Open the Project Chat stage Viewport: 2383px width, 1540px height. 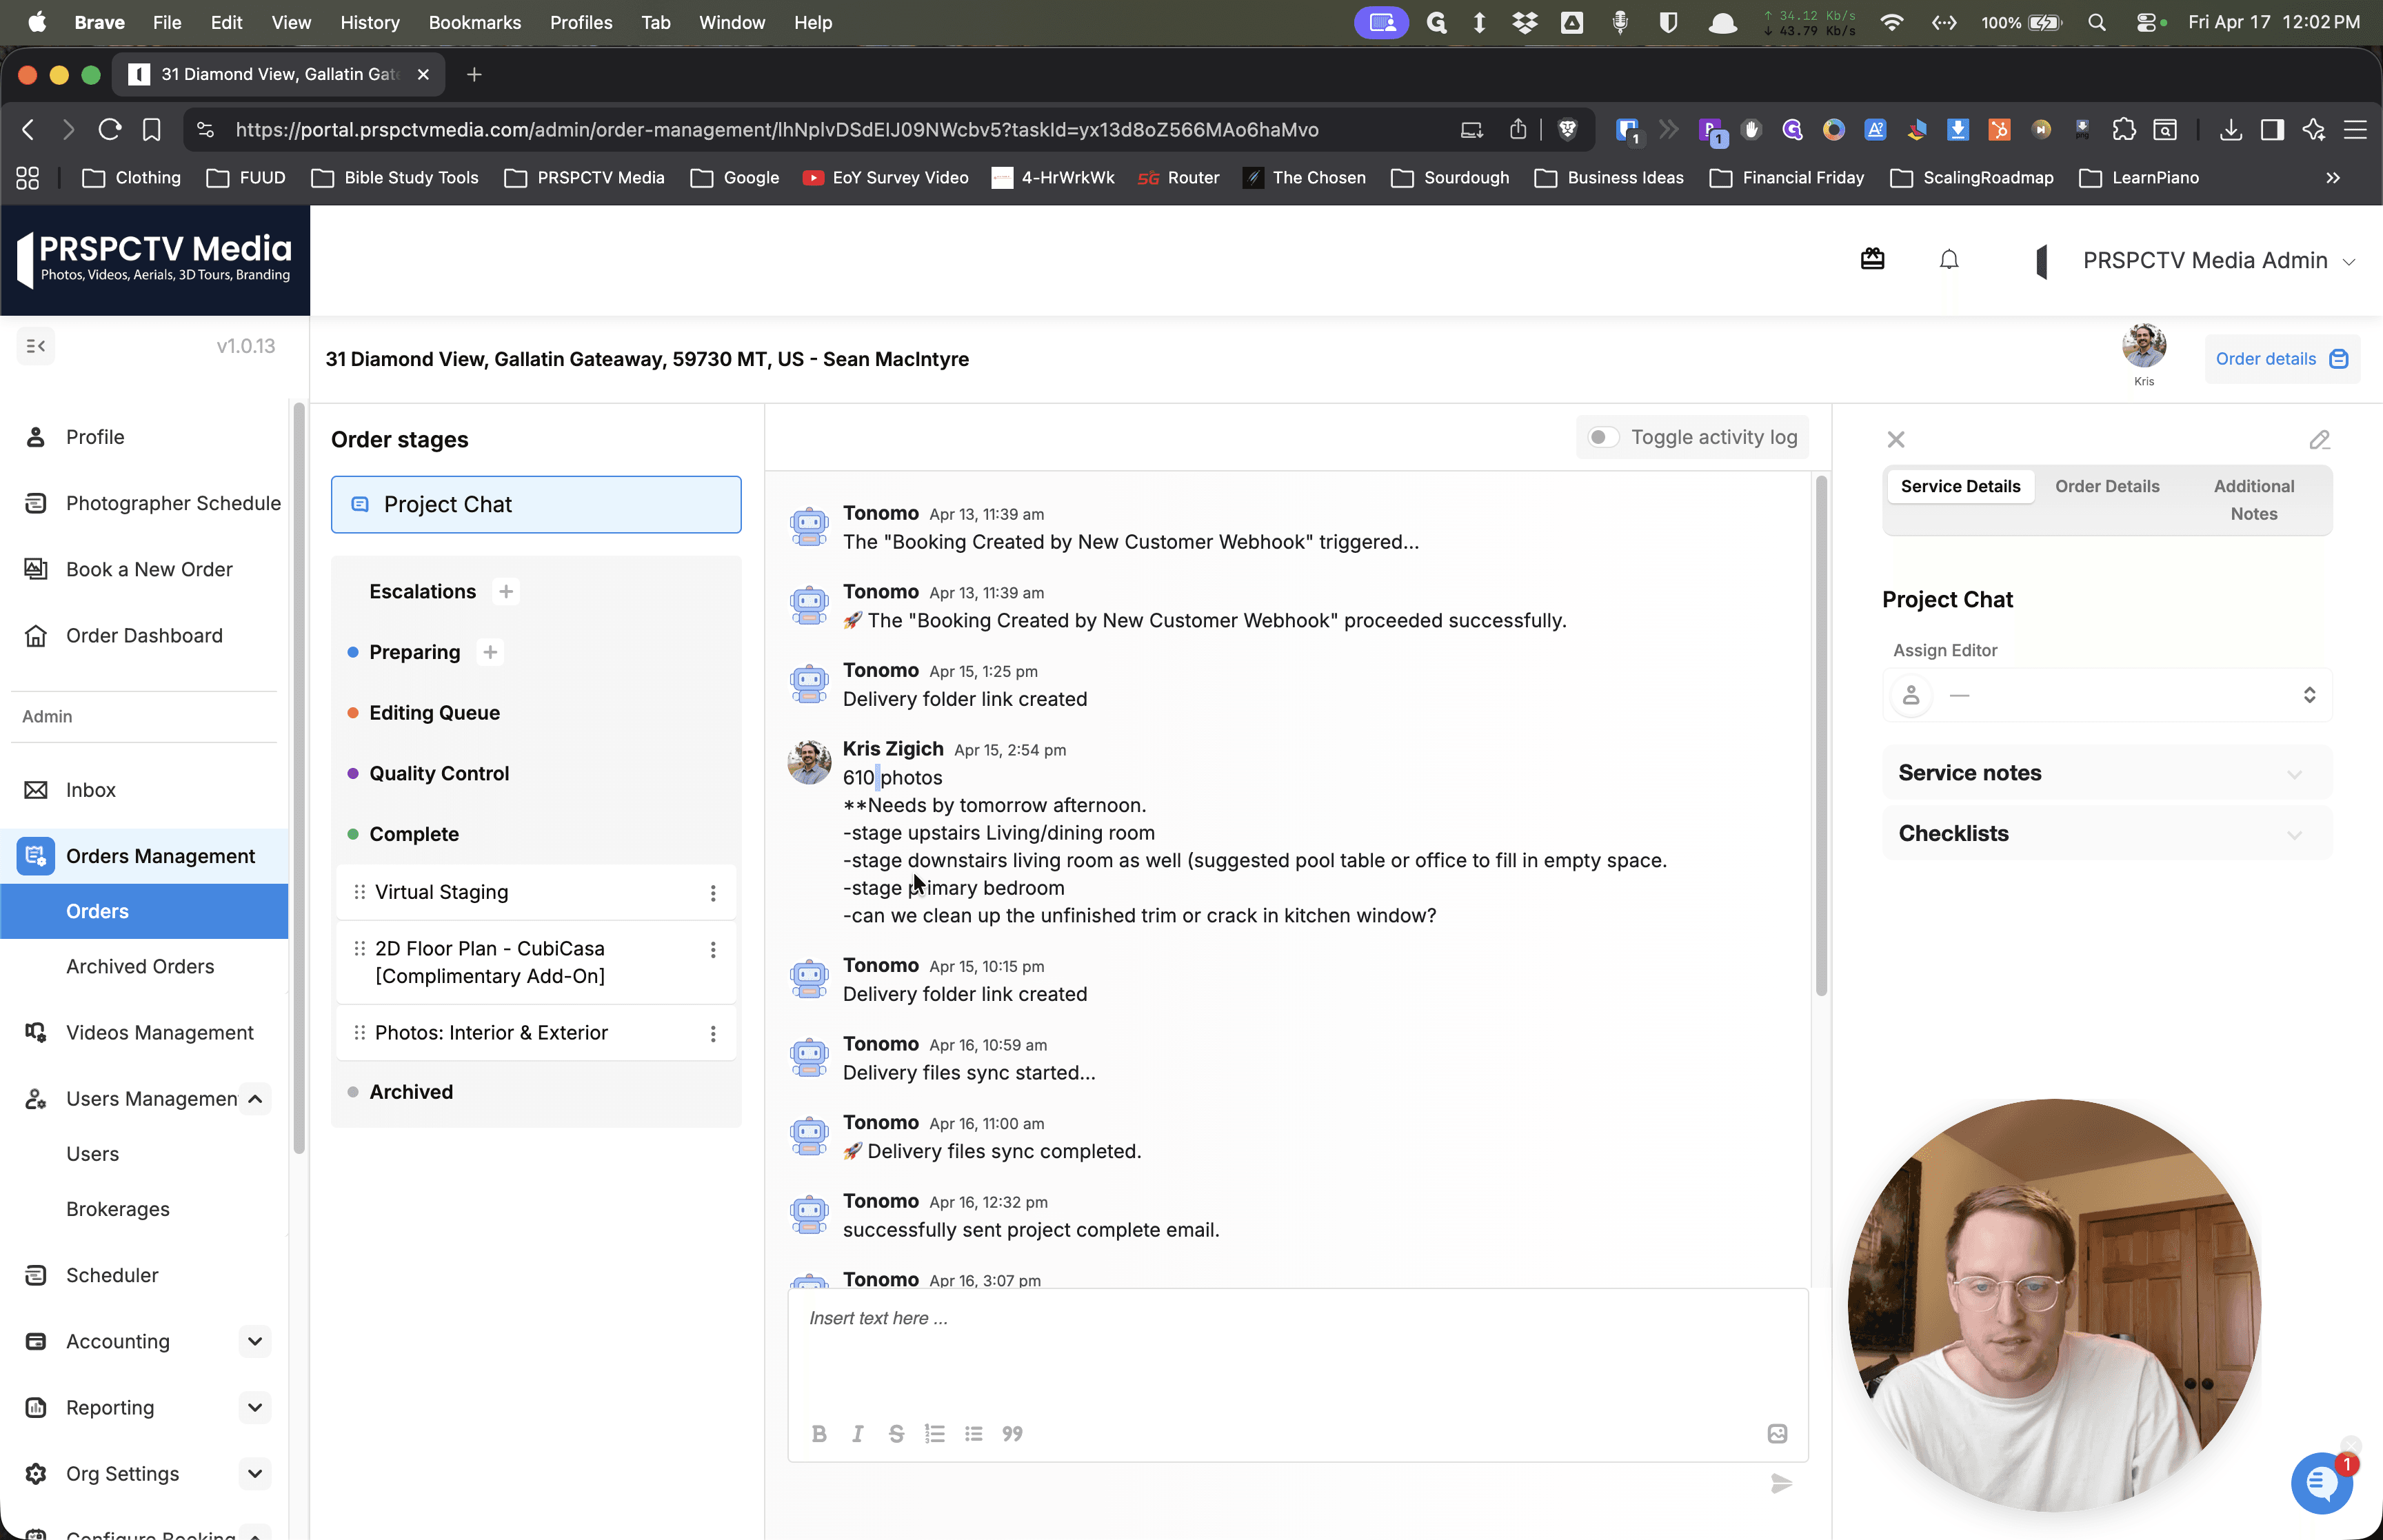tap(536, 505)
